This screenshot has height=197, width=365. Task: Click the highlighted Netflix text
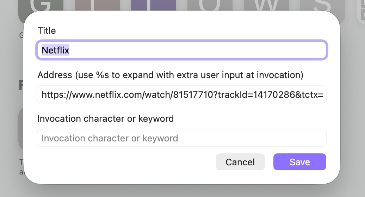55,50
